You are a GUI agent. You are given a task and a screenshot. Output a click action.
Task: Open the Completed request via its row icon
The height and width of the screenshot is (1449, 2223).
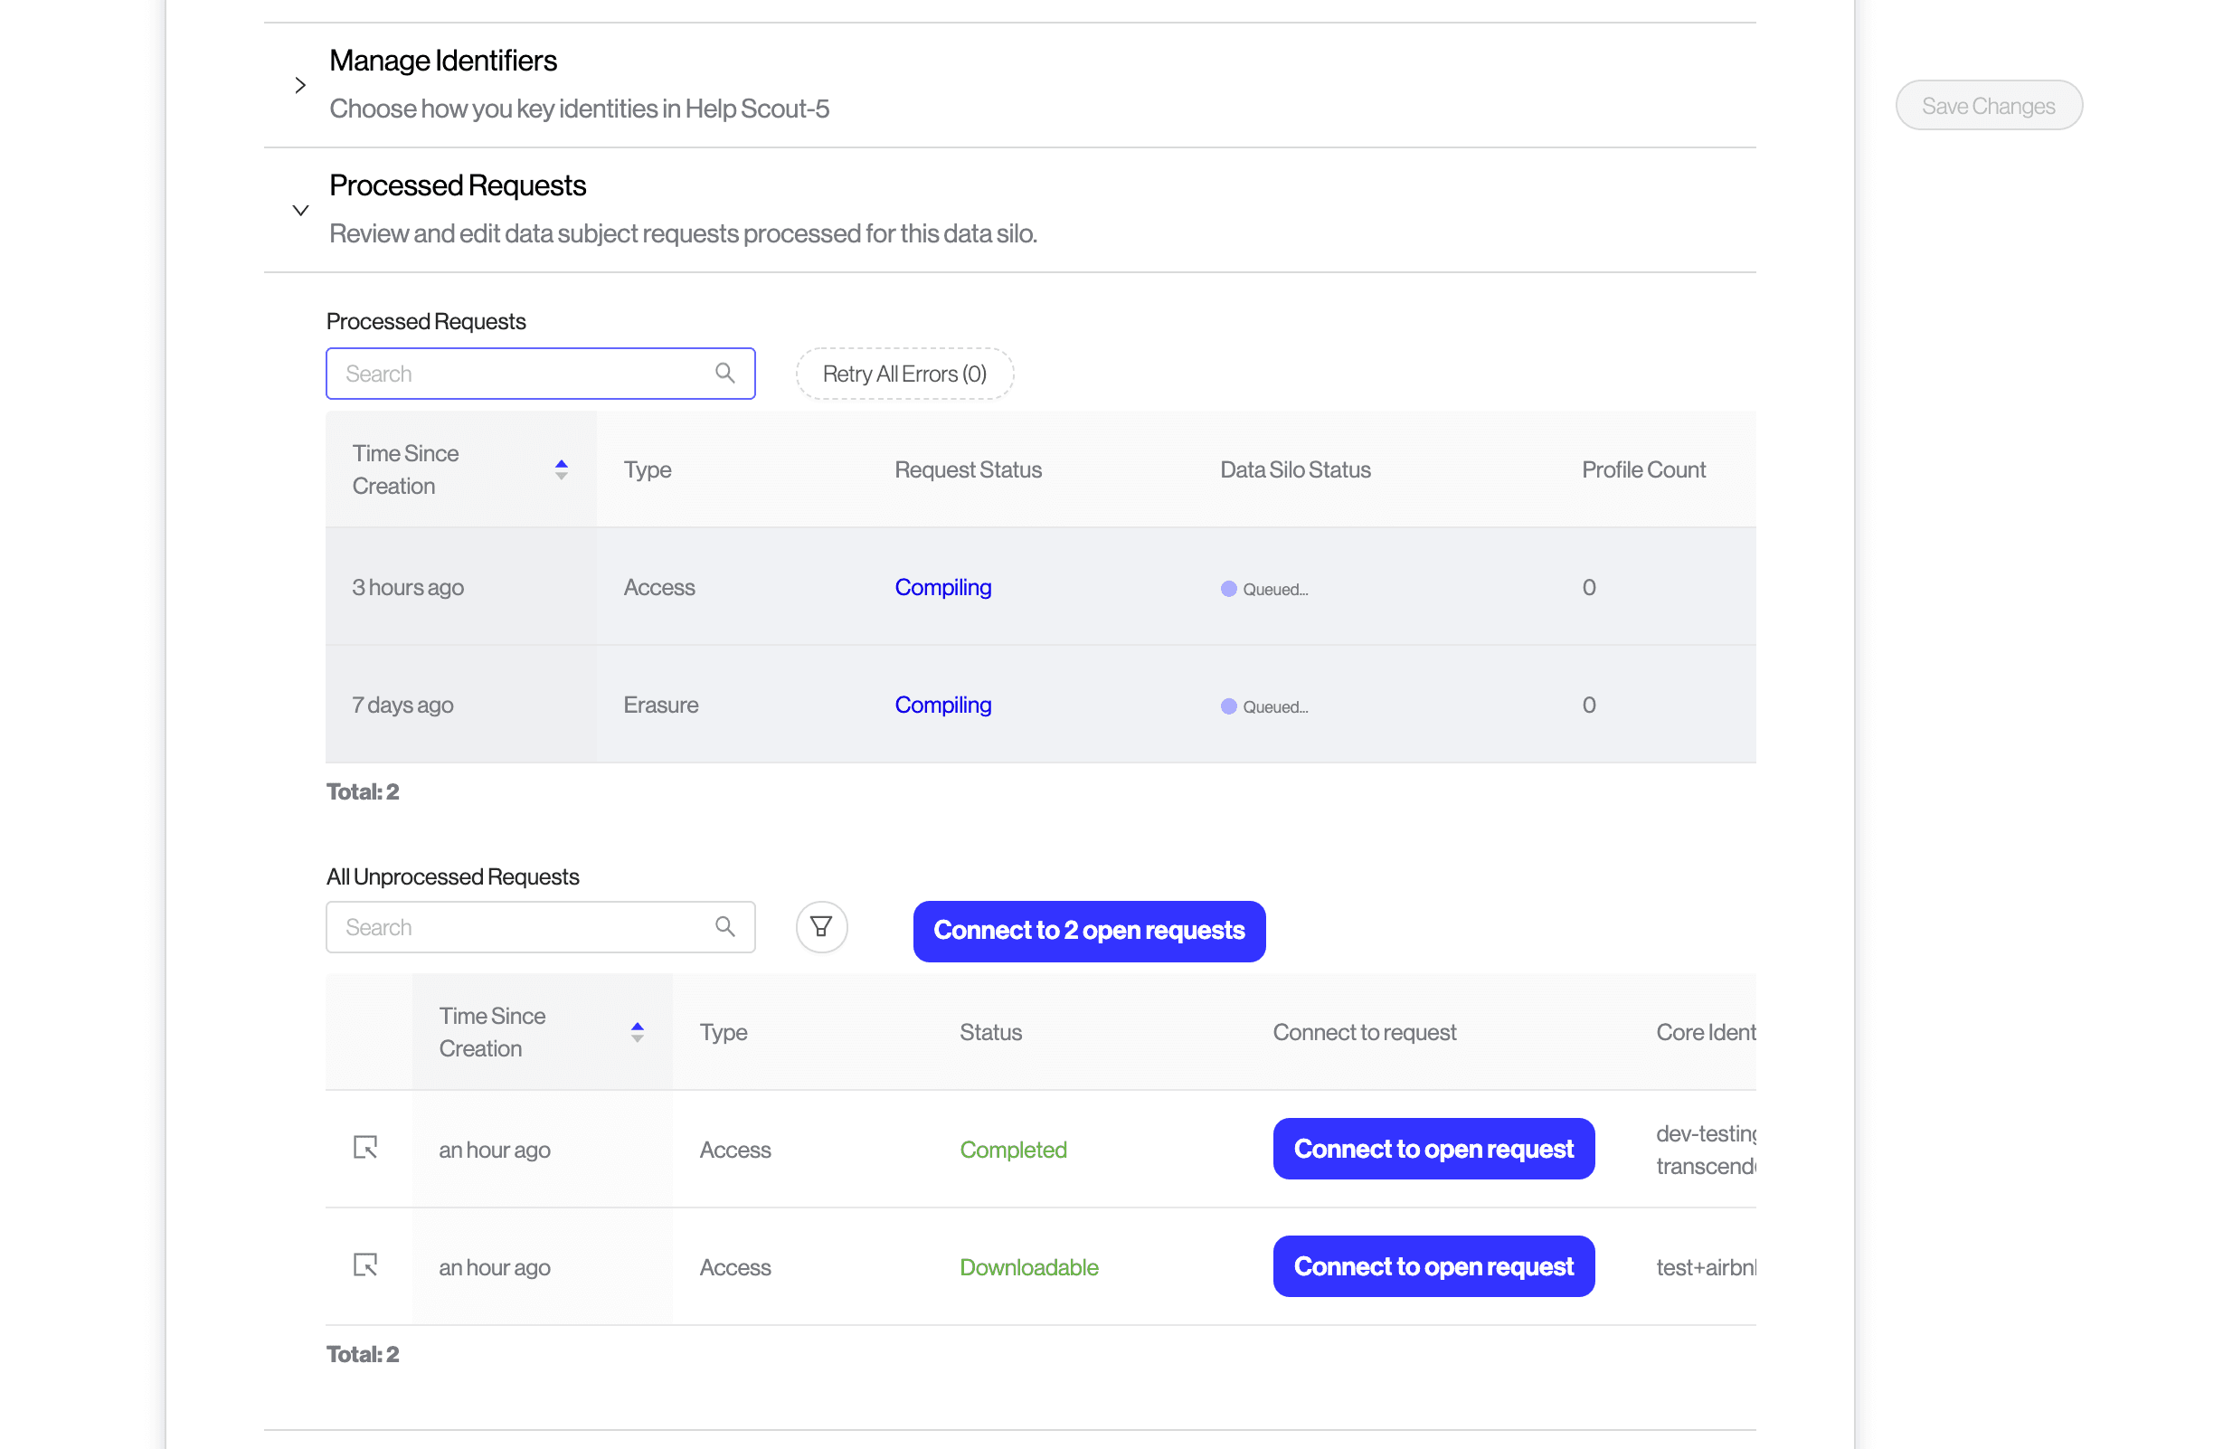click(365, 1147)
